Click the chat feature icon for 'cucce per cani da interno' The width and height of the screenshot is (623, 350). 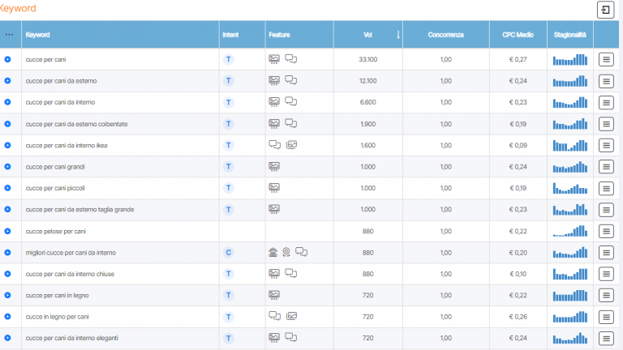(291, 102)
